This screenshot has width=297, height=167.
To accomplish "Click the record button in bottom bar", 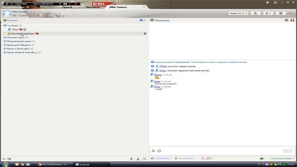I will pyautogui.click(x=203, y=159).
